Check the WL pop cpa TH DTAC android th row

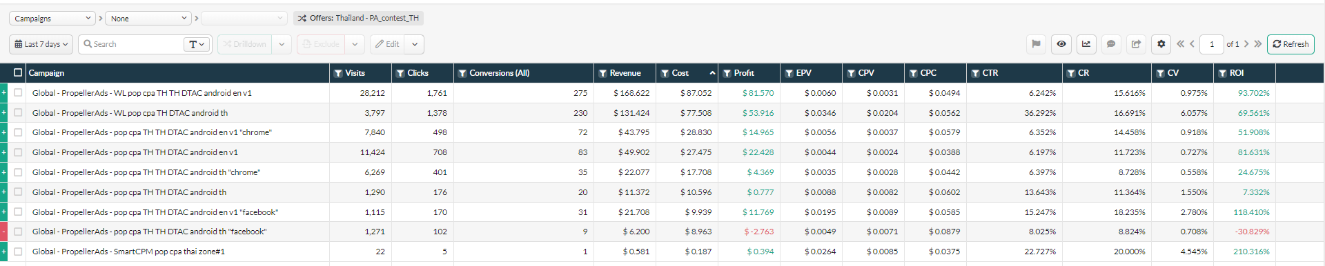[18, 112]
